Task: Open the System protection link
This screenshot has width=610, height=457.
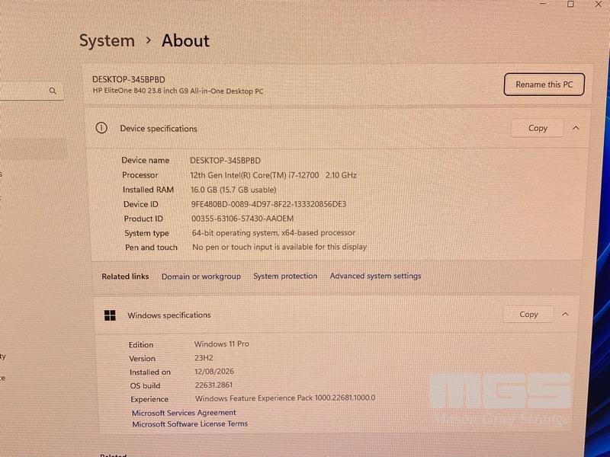Action: (x=285, y=276)
